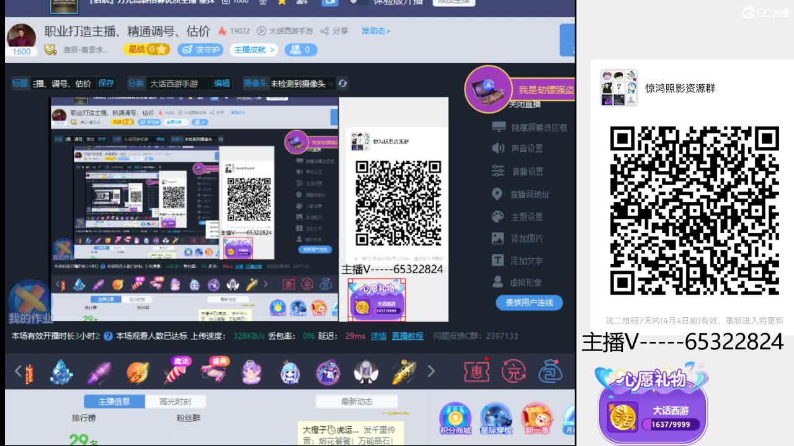Viewport: 794px width, 446px height.
Task: Select the purple rocket gift
Action: click(99, 373)
